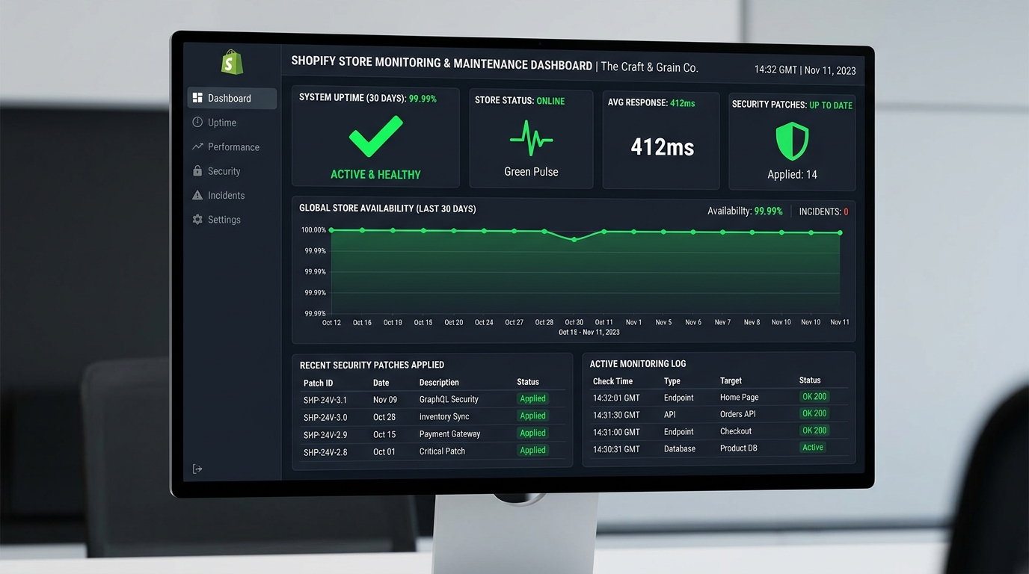The height and width of the screenshot is (574, 1029).
Task: Click The Craft & Grain Co. store name
Action: pyautogui.click(x=649, y=67)
